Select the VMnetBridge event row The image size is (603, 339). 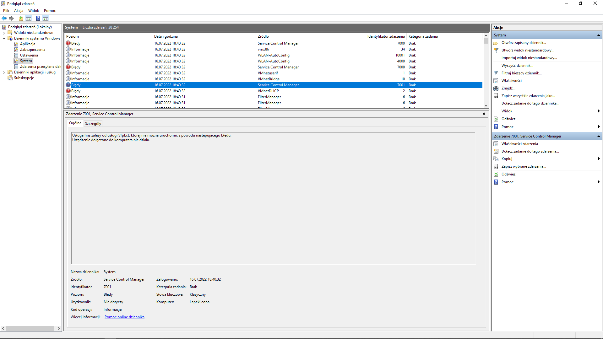pos(274,79)
